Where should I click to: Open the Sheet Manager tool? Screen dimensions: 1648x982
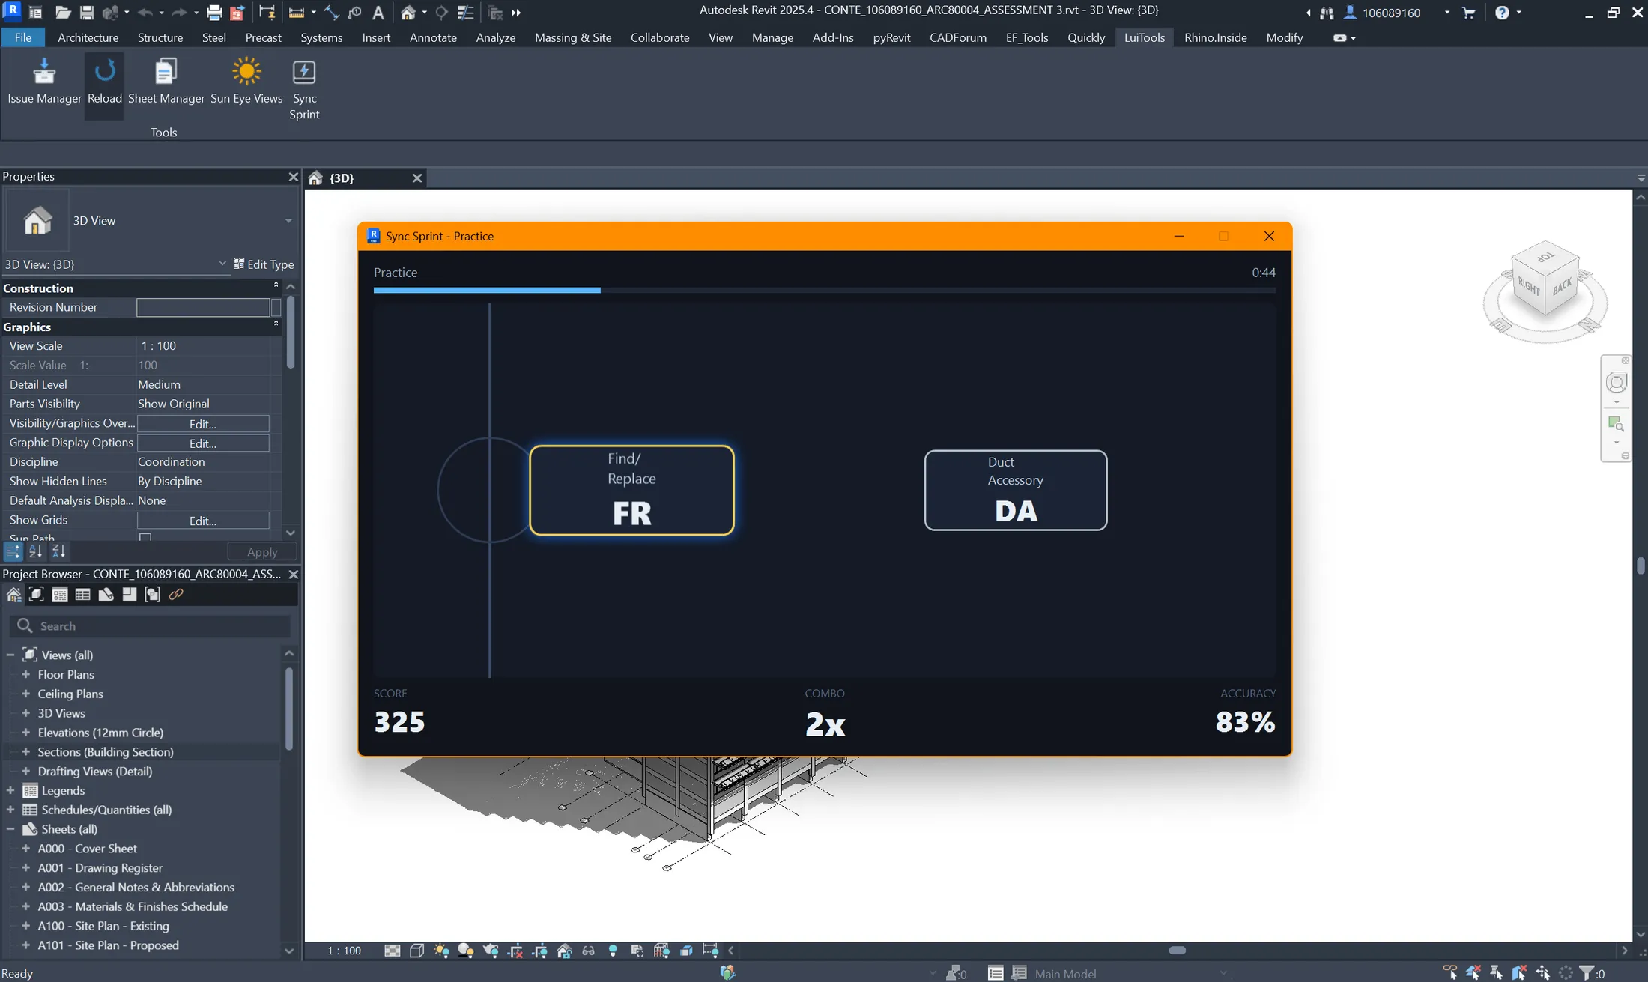pyautogui.click(x=166, y=81)
